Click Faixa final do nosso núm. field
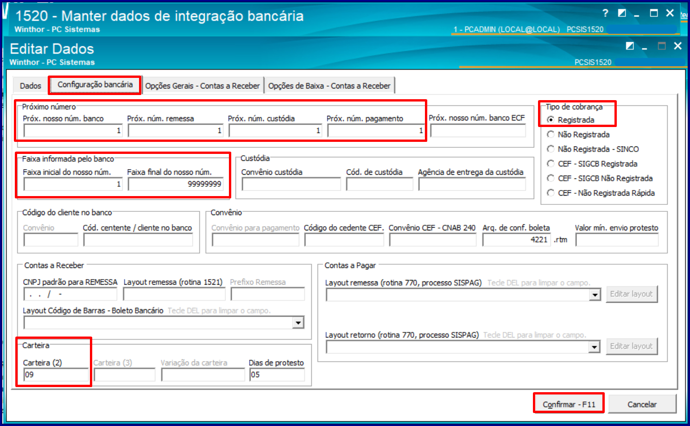 click(x=176, y=184)
